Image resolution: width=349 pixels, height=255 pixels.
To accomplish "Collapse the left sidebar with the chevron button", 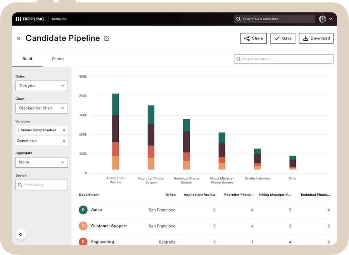I will (x=21, y=234).
